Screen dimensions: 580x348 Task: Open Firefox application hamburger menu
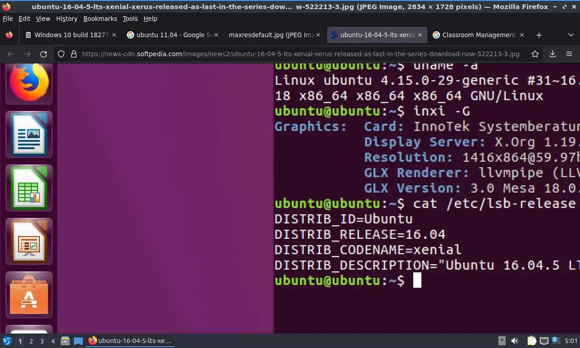(569, 54)
